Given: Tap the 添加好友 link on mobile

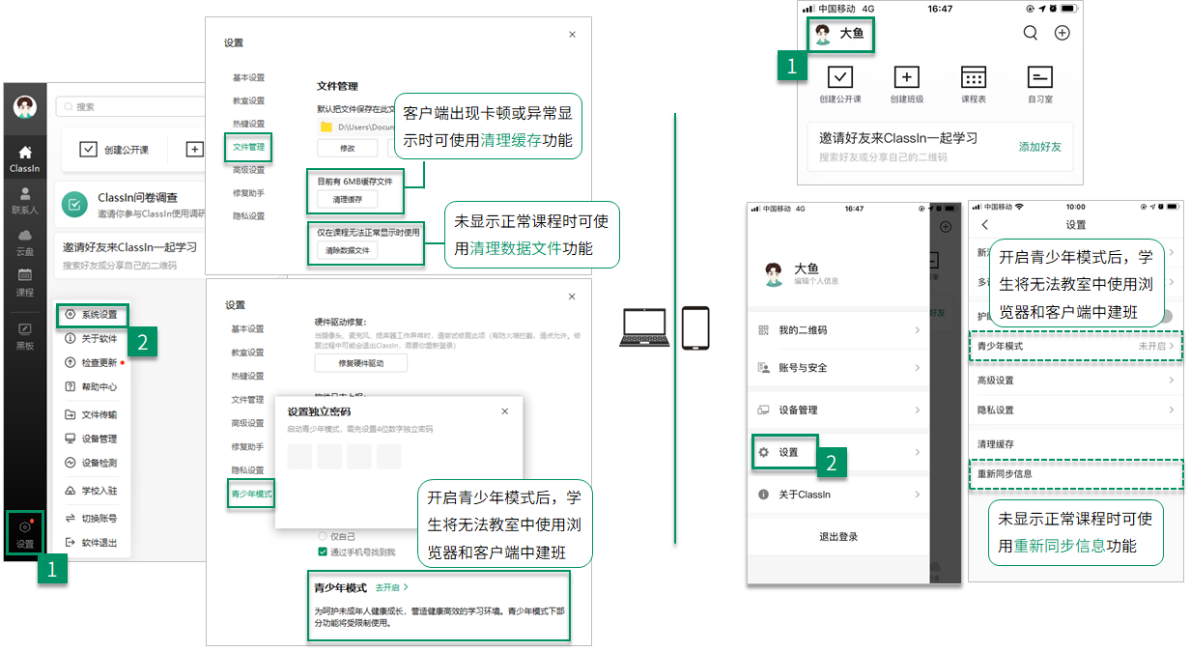Looking at the screenshot, I should (x=1040, y=147).
